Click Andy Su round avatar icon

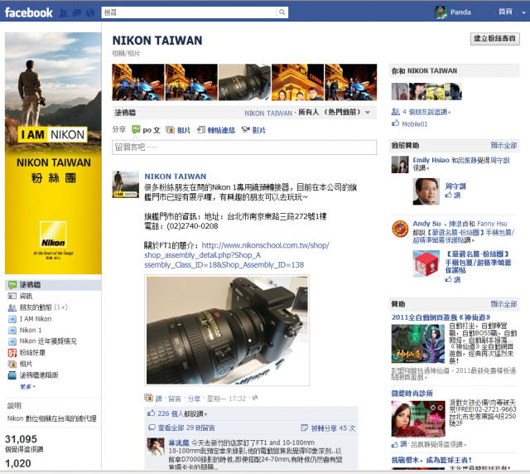400,229
